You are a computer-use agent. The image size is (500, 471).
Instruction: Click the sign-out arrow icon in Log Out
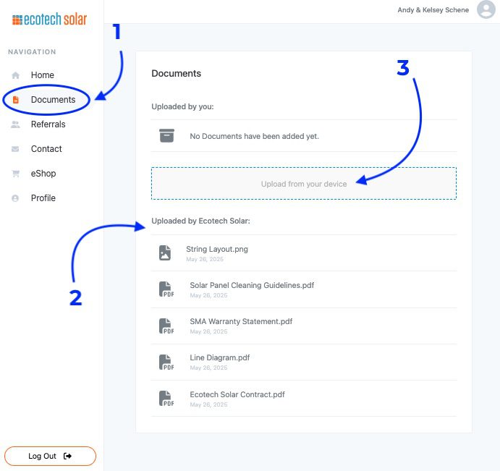click(x=67, y=456)
